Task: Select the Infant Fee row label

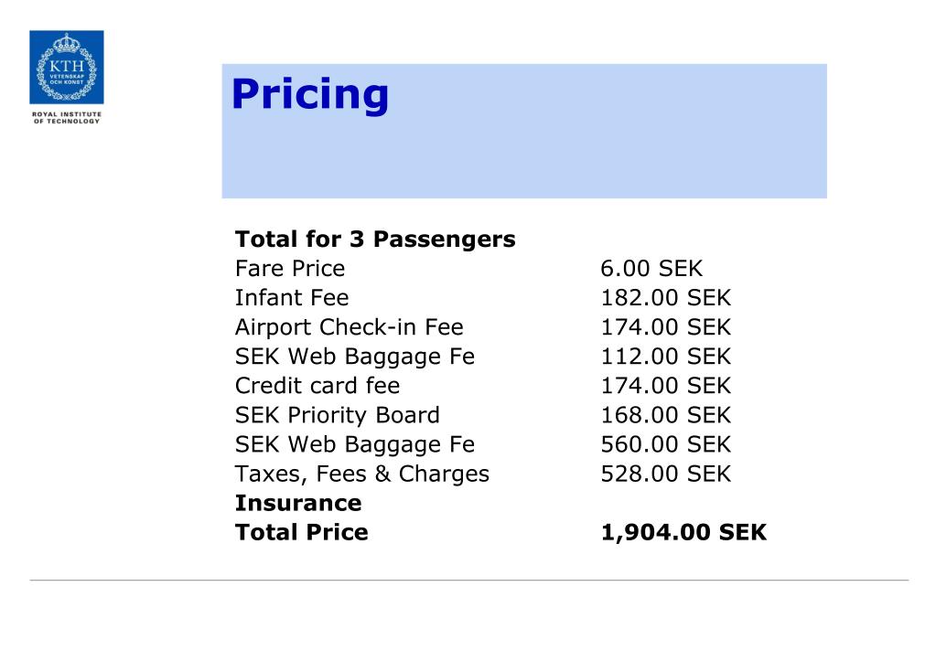Action: tap(291, 298)
